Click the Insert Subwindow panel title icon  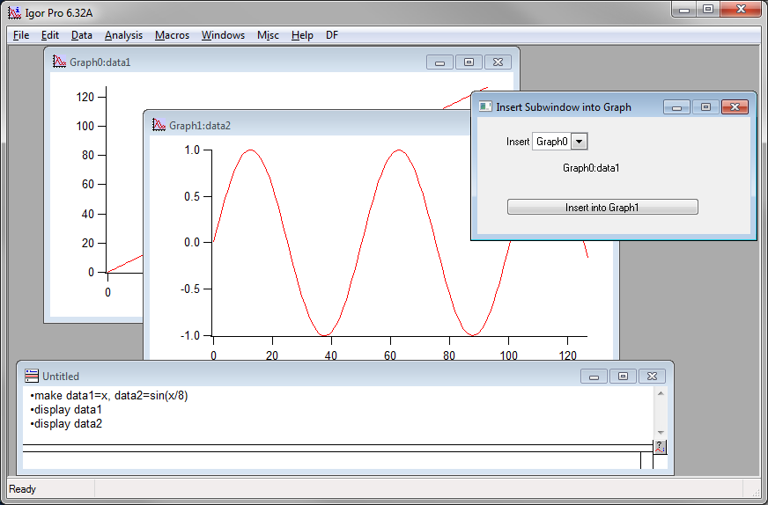click(485, 106)
